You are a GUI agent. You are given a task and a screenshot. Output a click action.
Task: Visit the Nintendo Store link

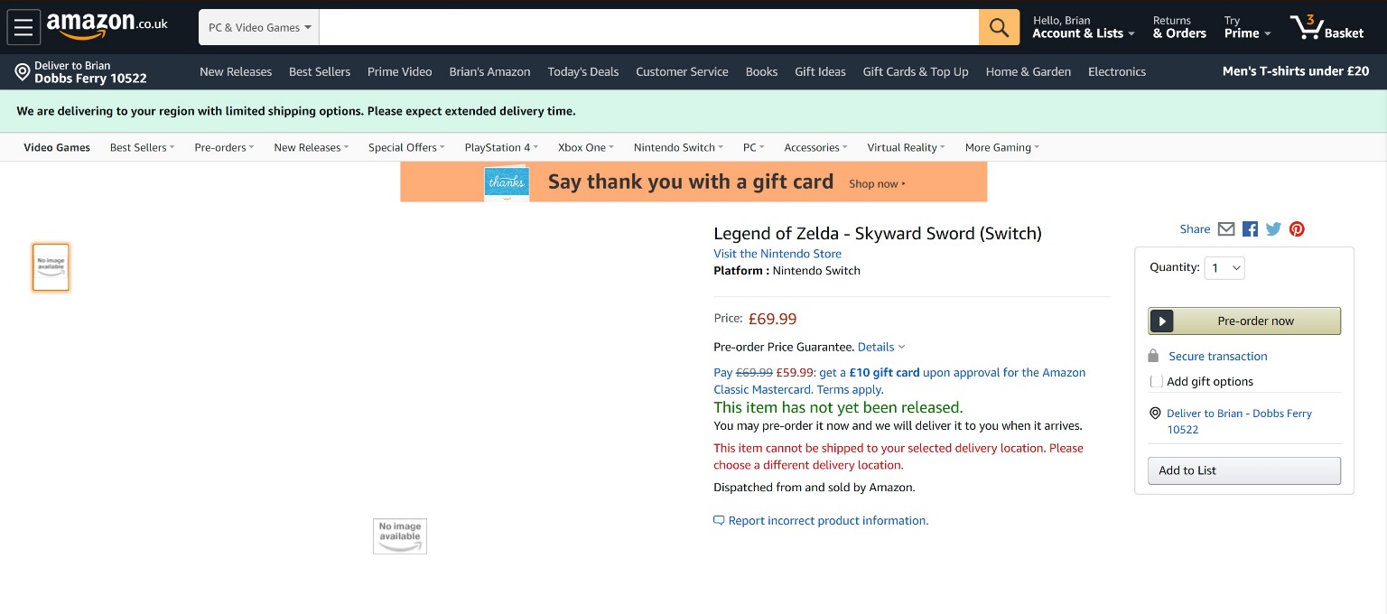point(777,254)
